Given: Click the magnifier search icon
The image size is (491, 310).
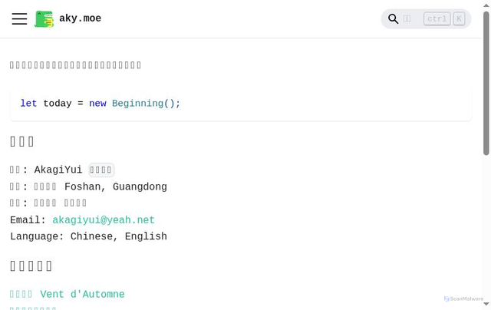Looking at the screenshot, I should coord(393,18).
